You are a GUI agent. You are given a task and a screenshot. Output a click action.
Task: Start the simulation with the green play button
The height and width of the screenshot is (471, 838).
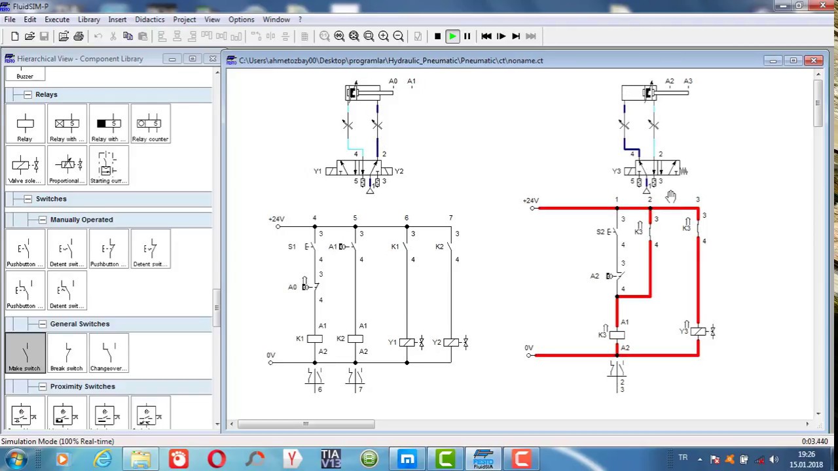coord(452,37)
